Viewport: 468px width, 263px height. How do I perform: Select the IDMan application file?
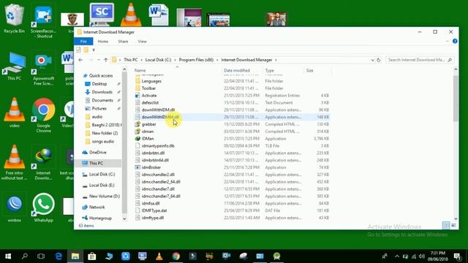click(148, 139)
